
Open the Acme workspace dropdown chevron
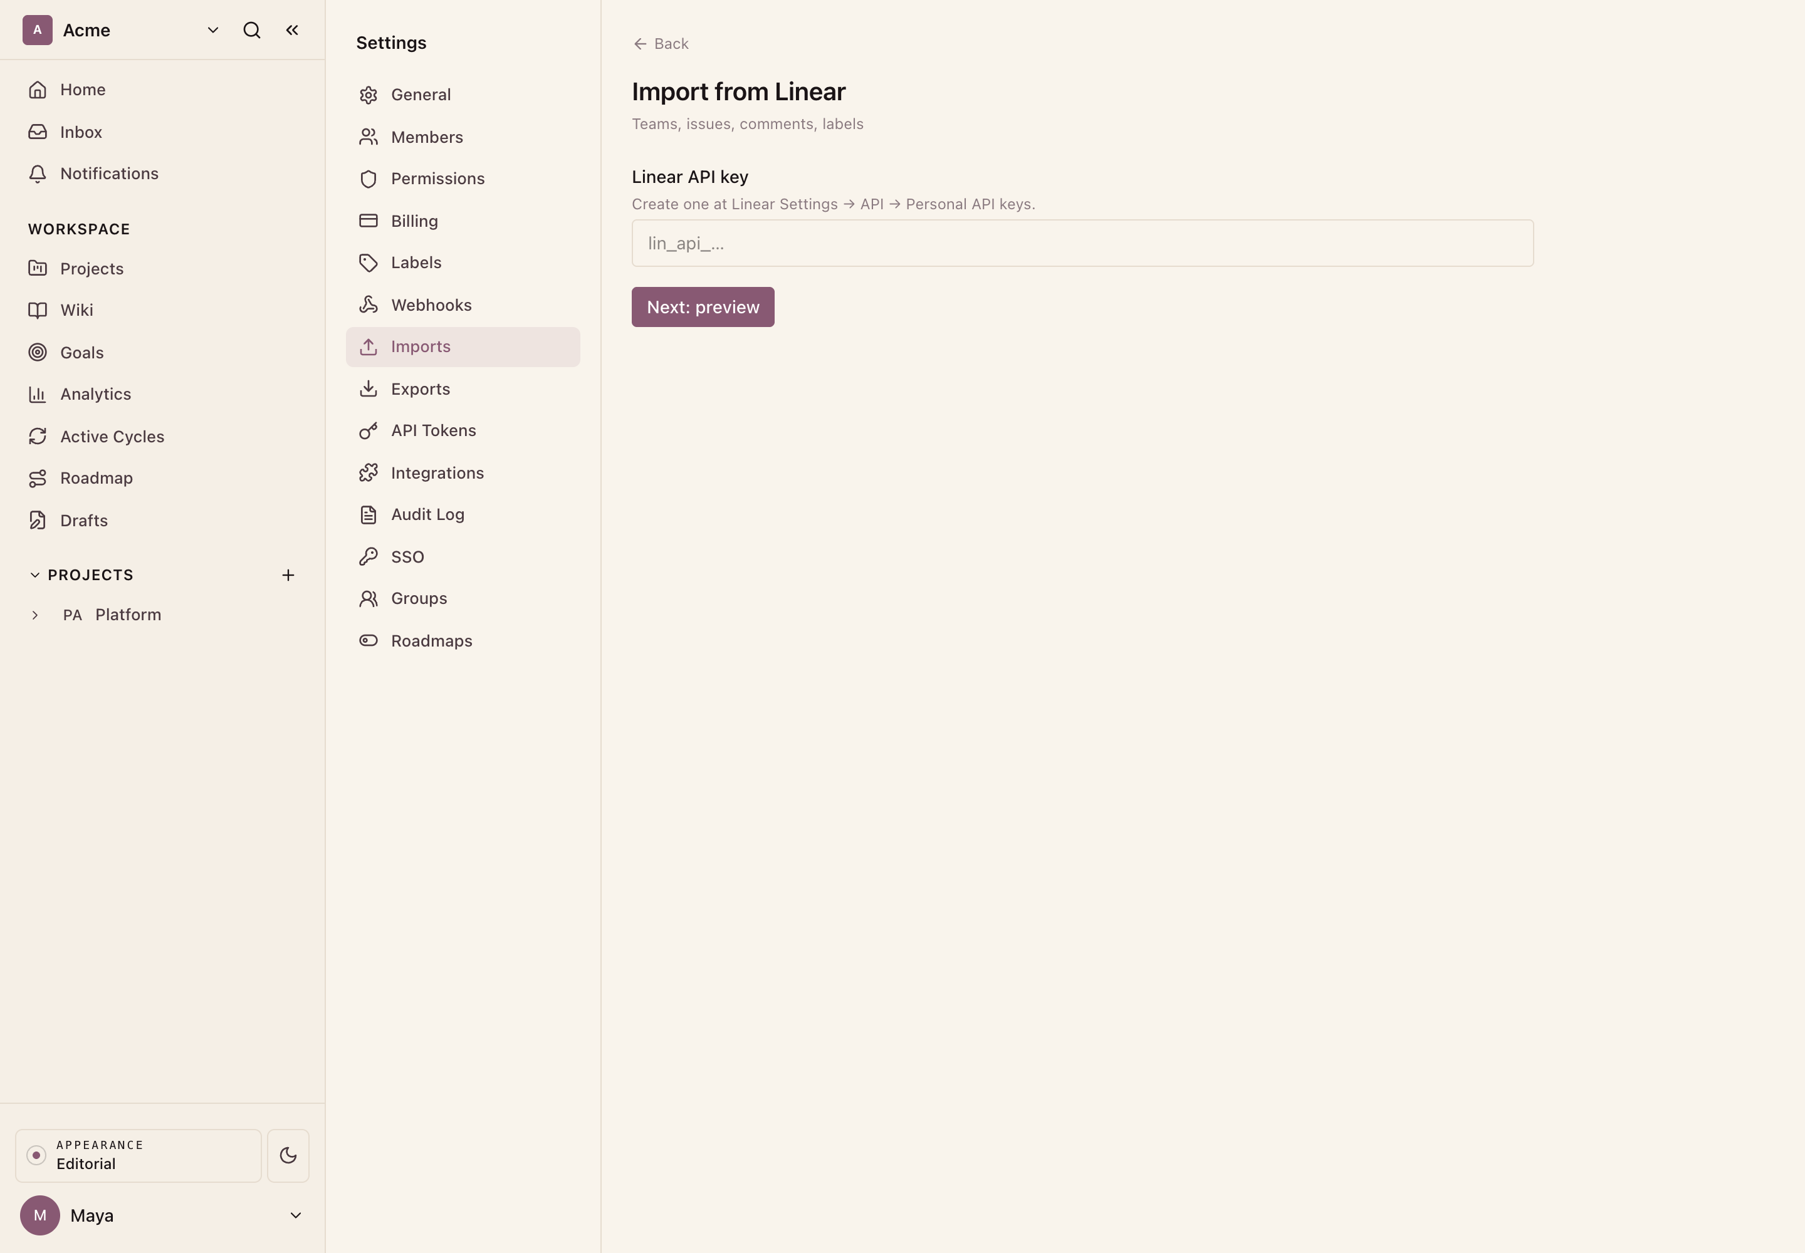point(212,30)
